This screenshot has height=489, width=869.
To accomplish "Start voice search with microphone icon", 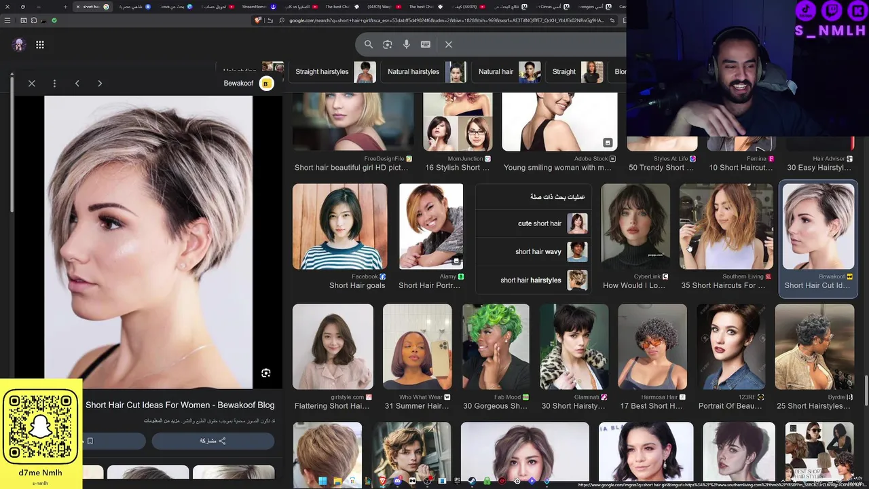I will (x=407, y=44).
